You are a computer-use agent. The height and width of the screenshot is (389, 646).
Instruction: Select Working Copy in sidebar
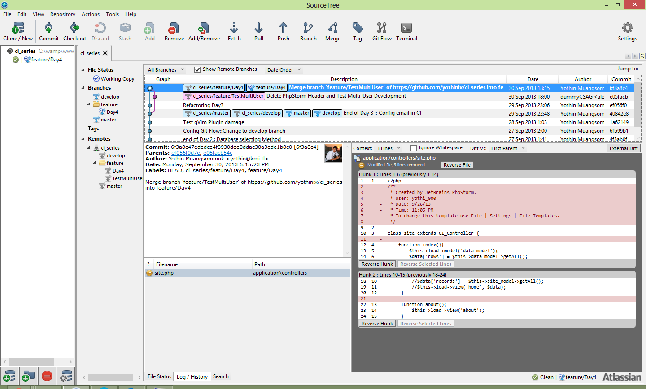click(x=113, y=79)
